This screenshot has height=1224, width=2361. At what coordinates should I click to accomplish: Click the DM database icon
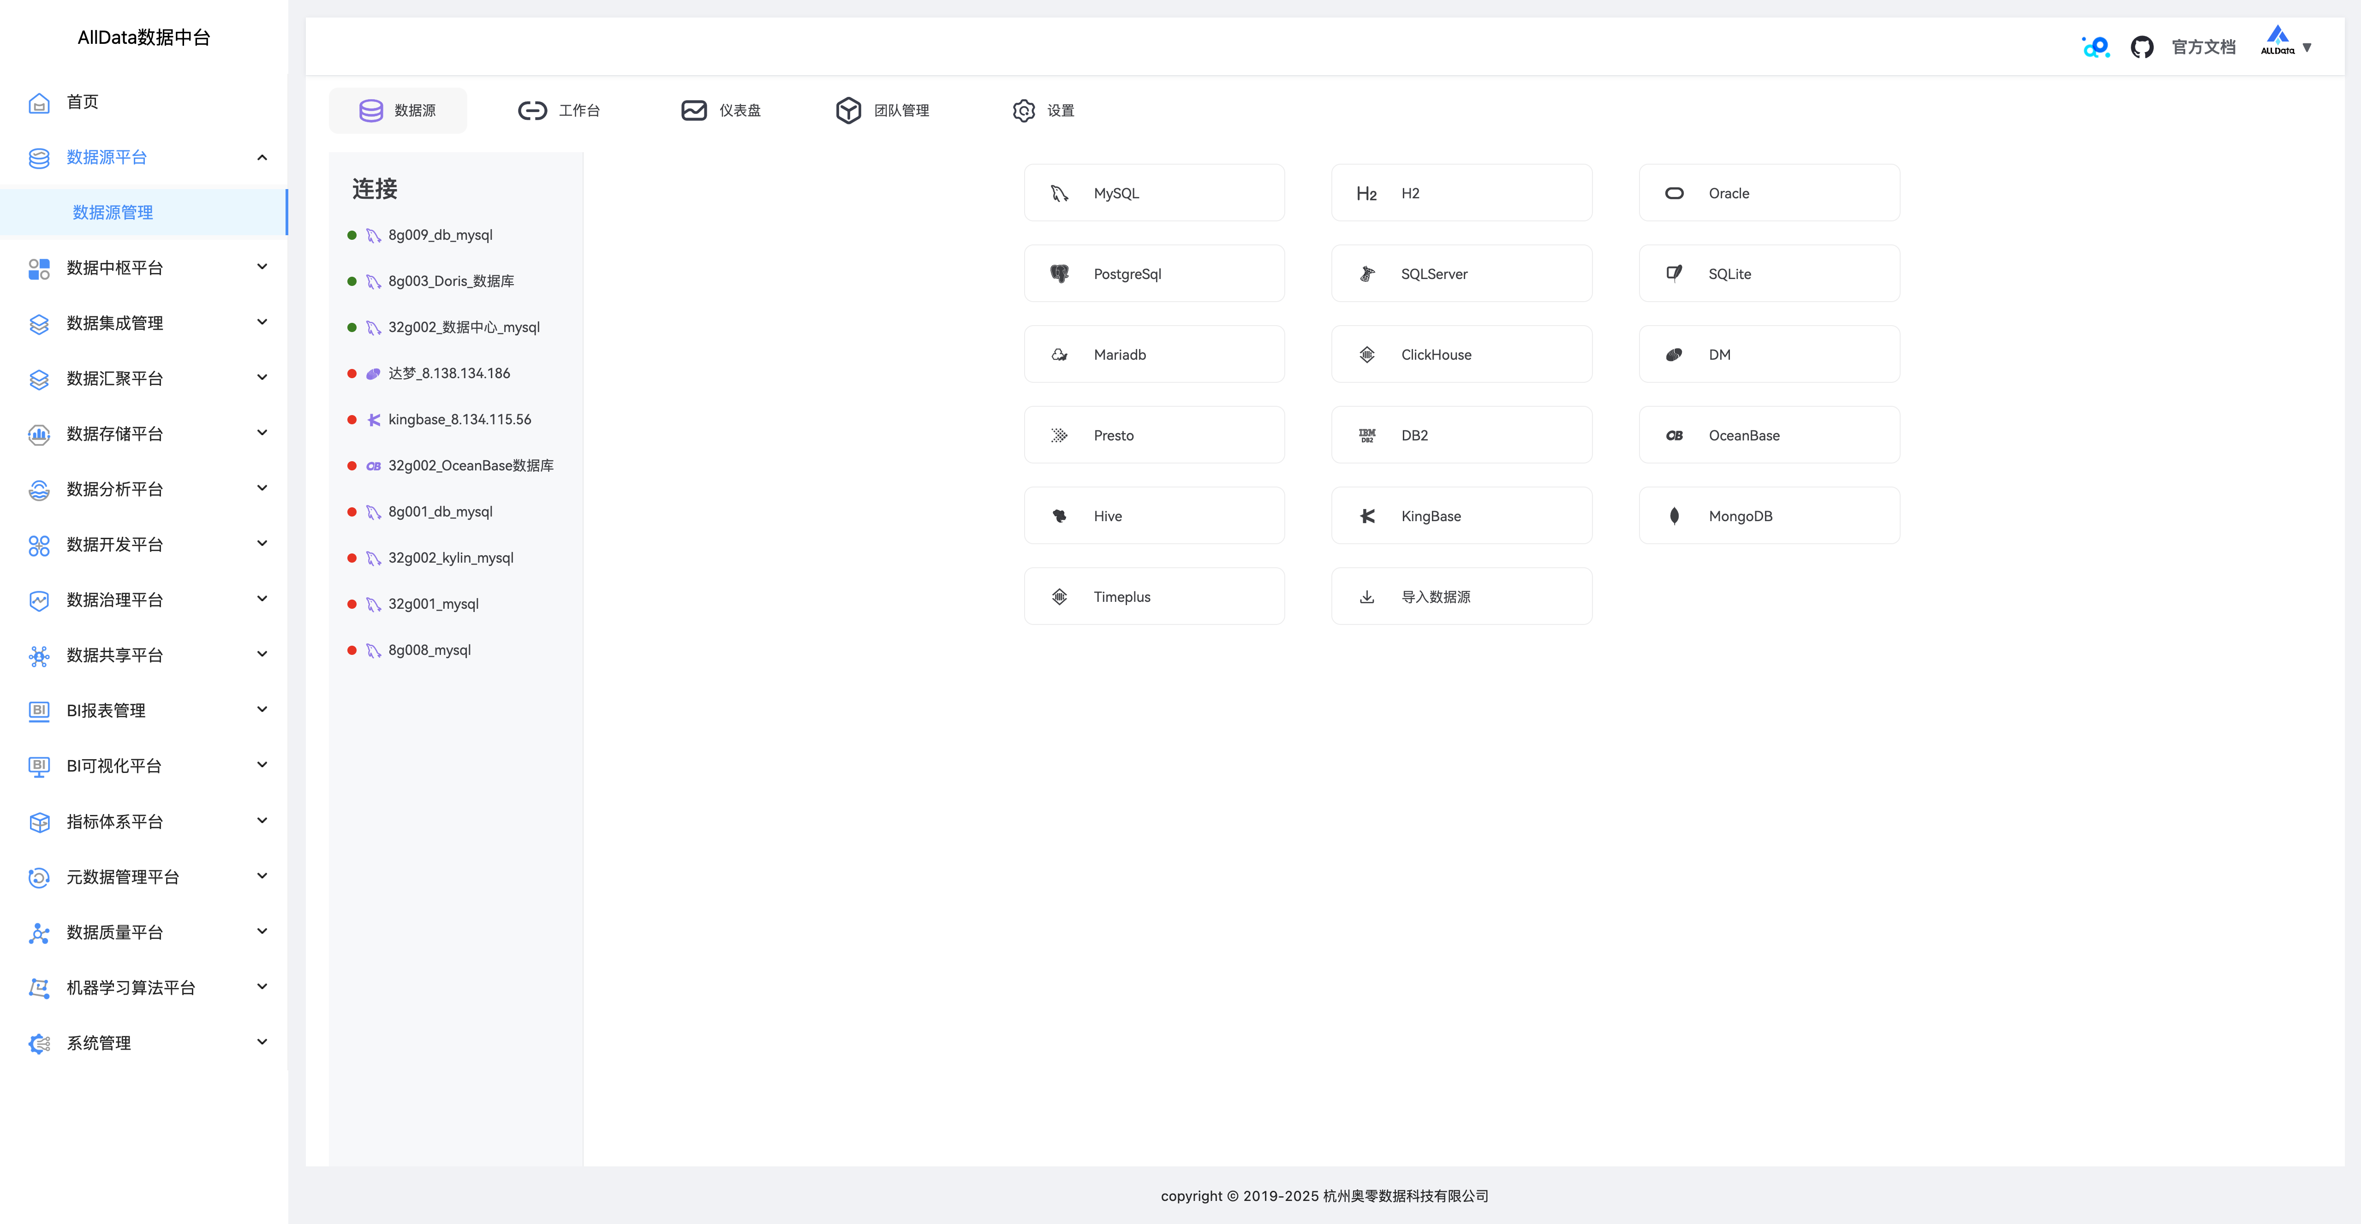pos(1674,355)
